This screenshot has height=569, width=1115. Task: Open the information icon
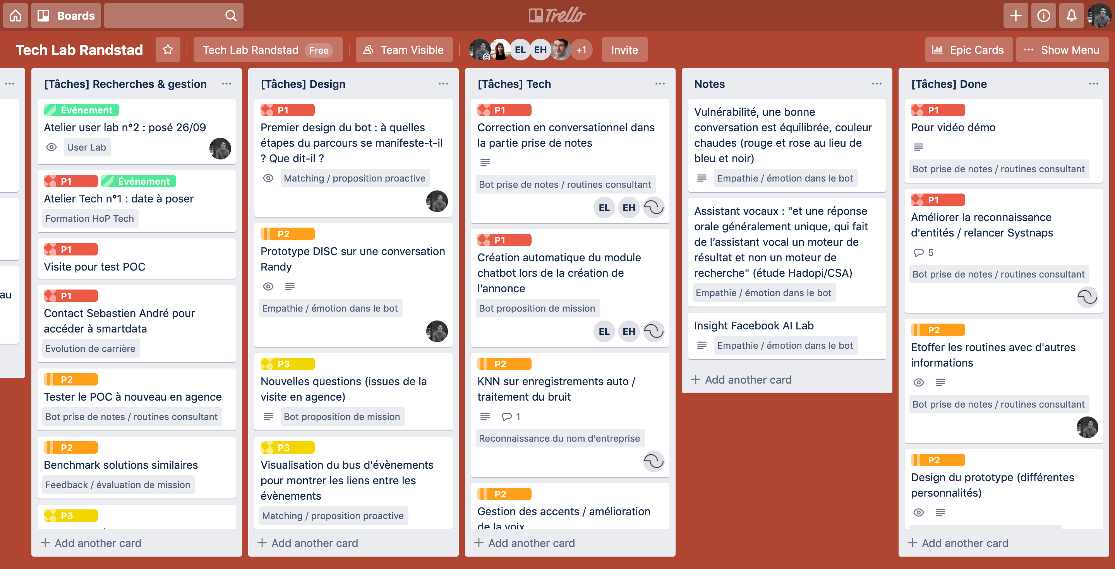click(x=1043, y=15)
